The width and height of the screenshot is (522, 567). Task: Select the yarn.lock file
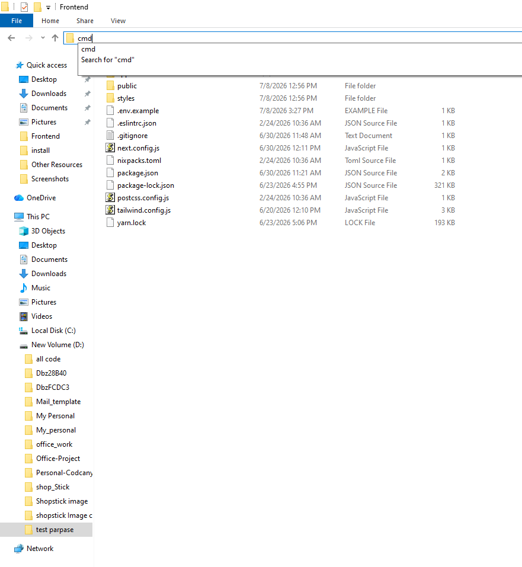[x=132, y=223]
